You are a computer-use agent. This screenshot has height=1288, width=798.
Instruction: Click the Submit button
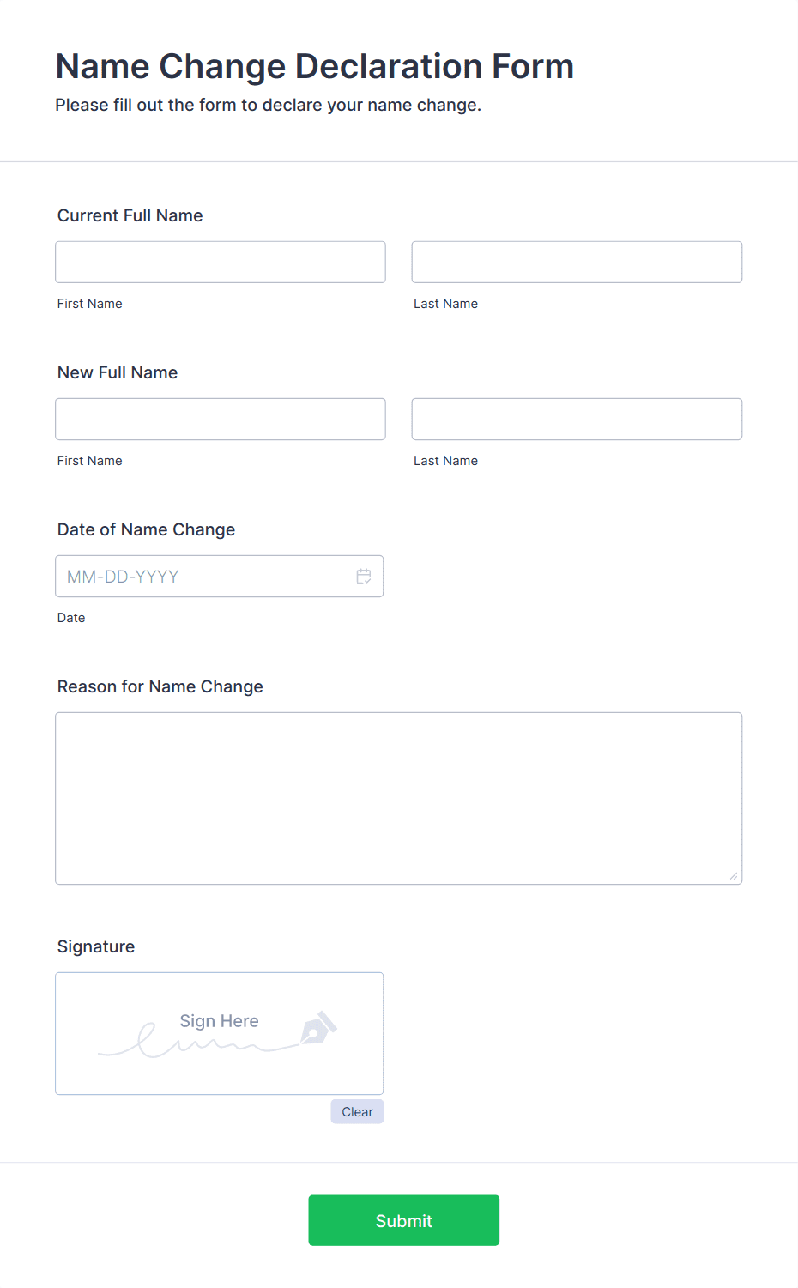(x=403, y=1219)
